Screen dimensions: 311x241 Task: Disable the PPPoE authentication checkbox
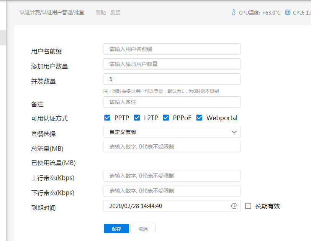(166, 118)
